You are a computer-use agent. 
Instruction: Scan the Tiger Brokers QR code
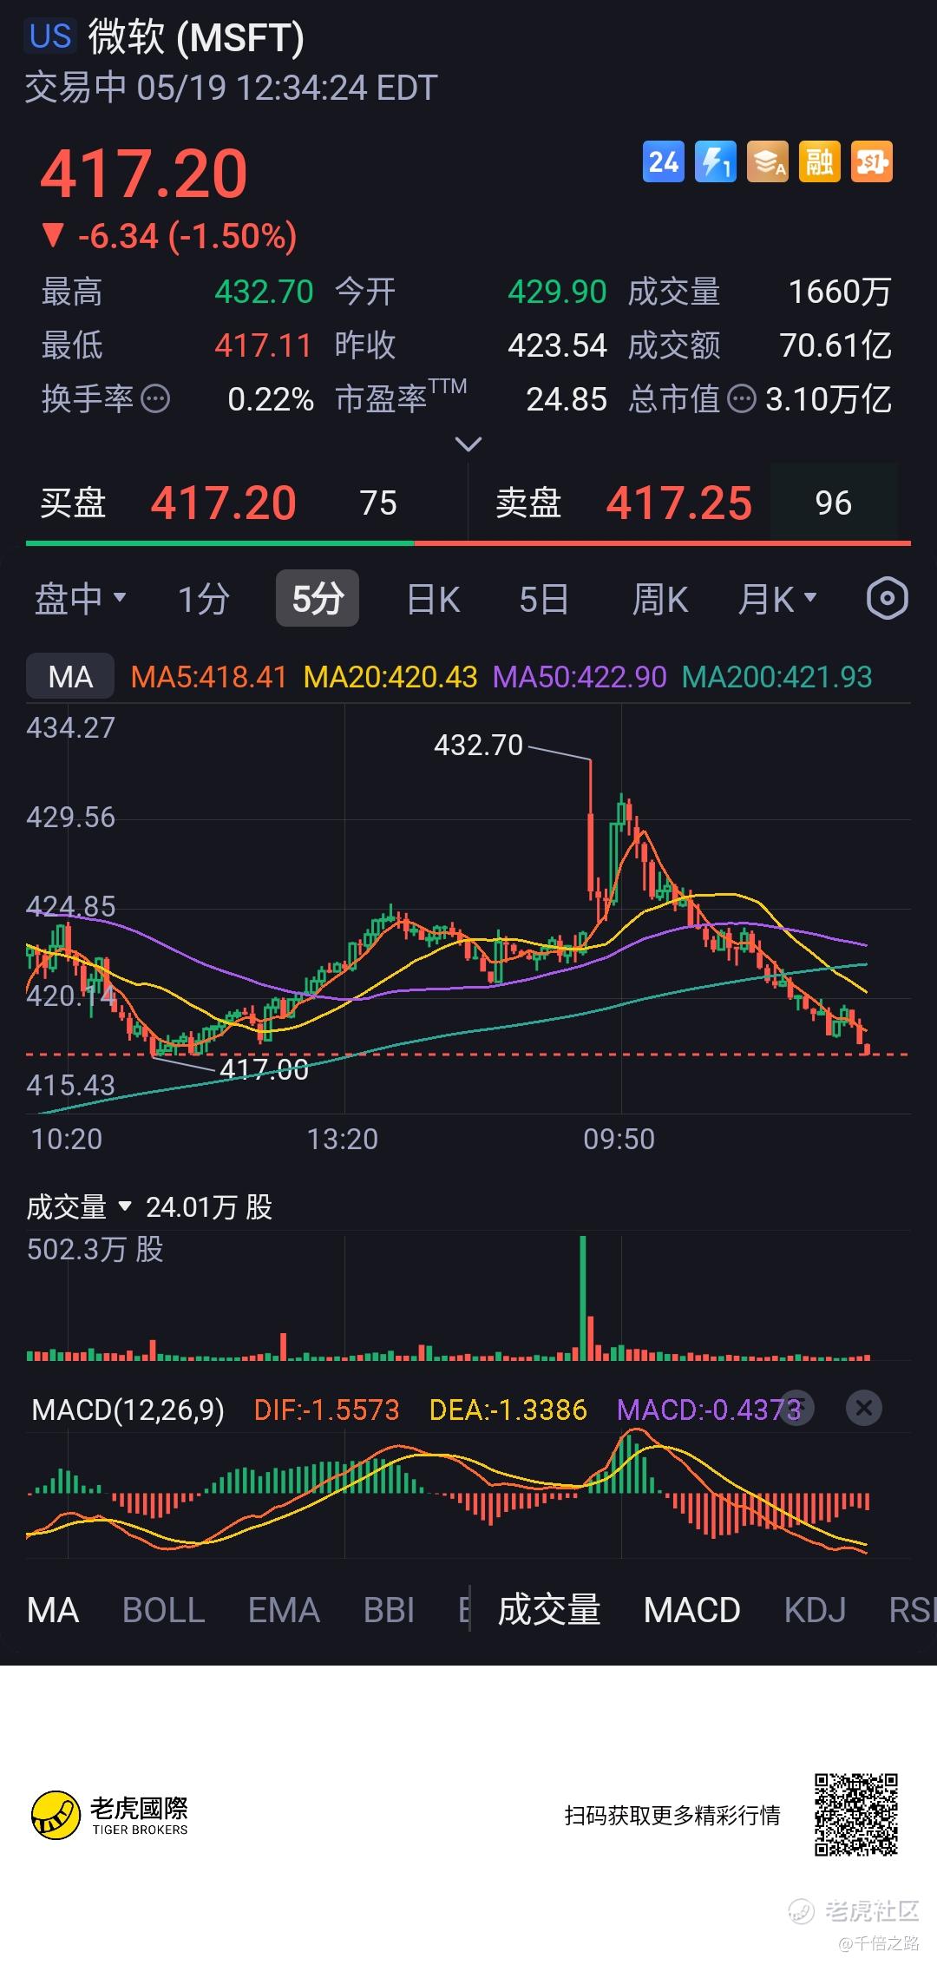click(855, 1815)
